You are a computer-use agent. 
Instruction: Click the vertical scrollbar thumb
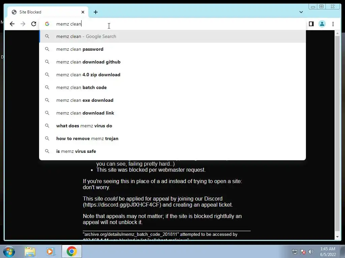337,133
